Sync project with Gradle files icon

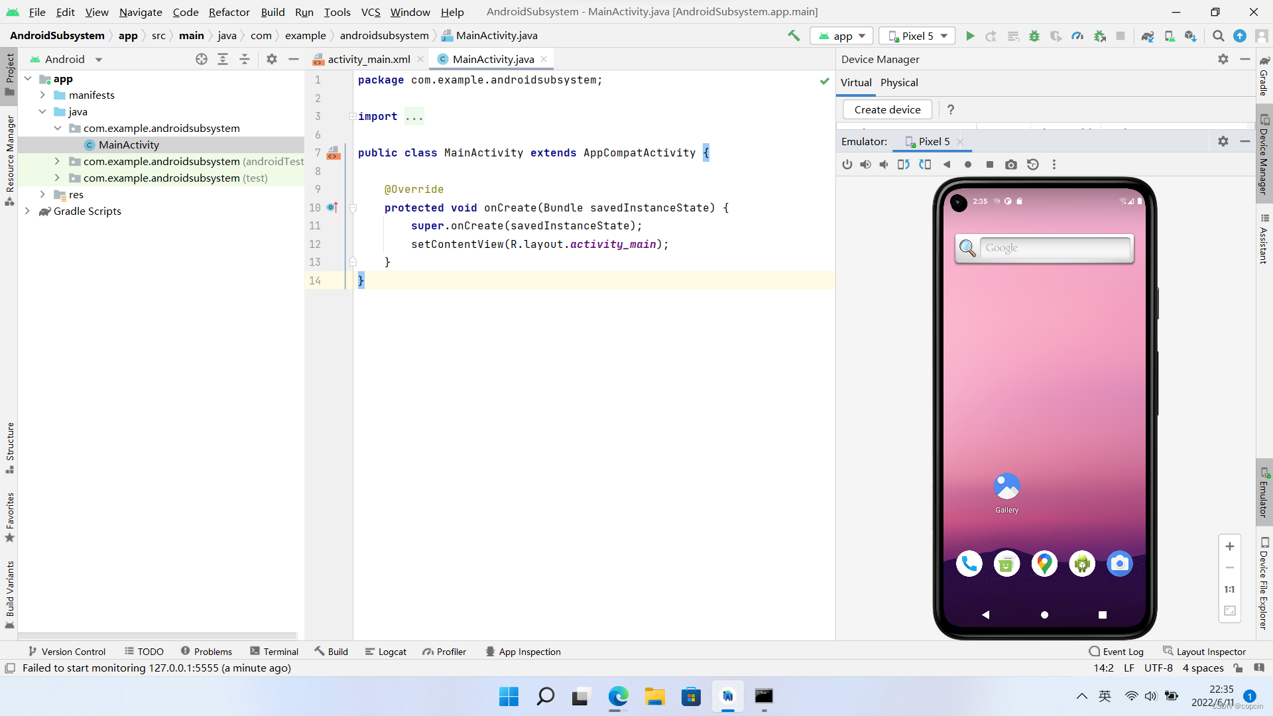pyautogui.click(x=1148, y=36)
